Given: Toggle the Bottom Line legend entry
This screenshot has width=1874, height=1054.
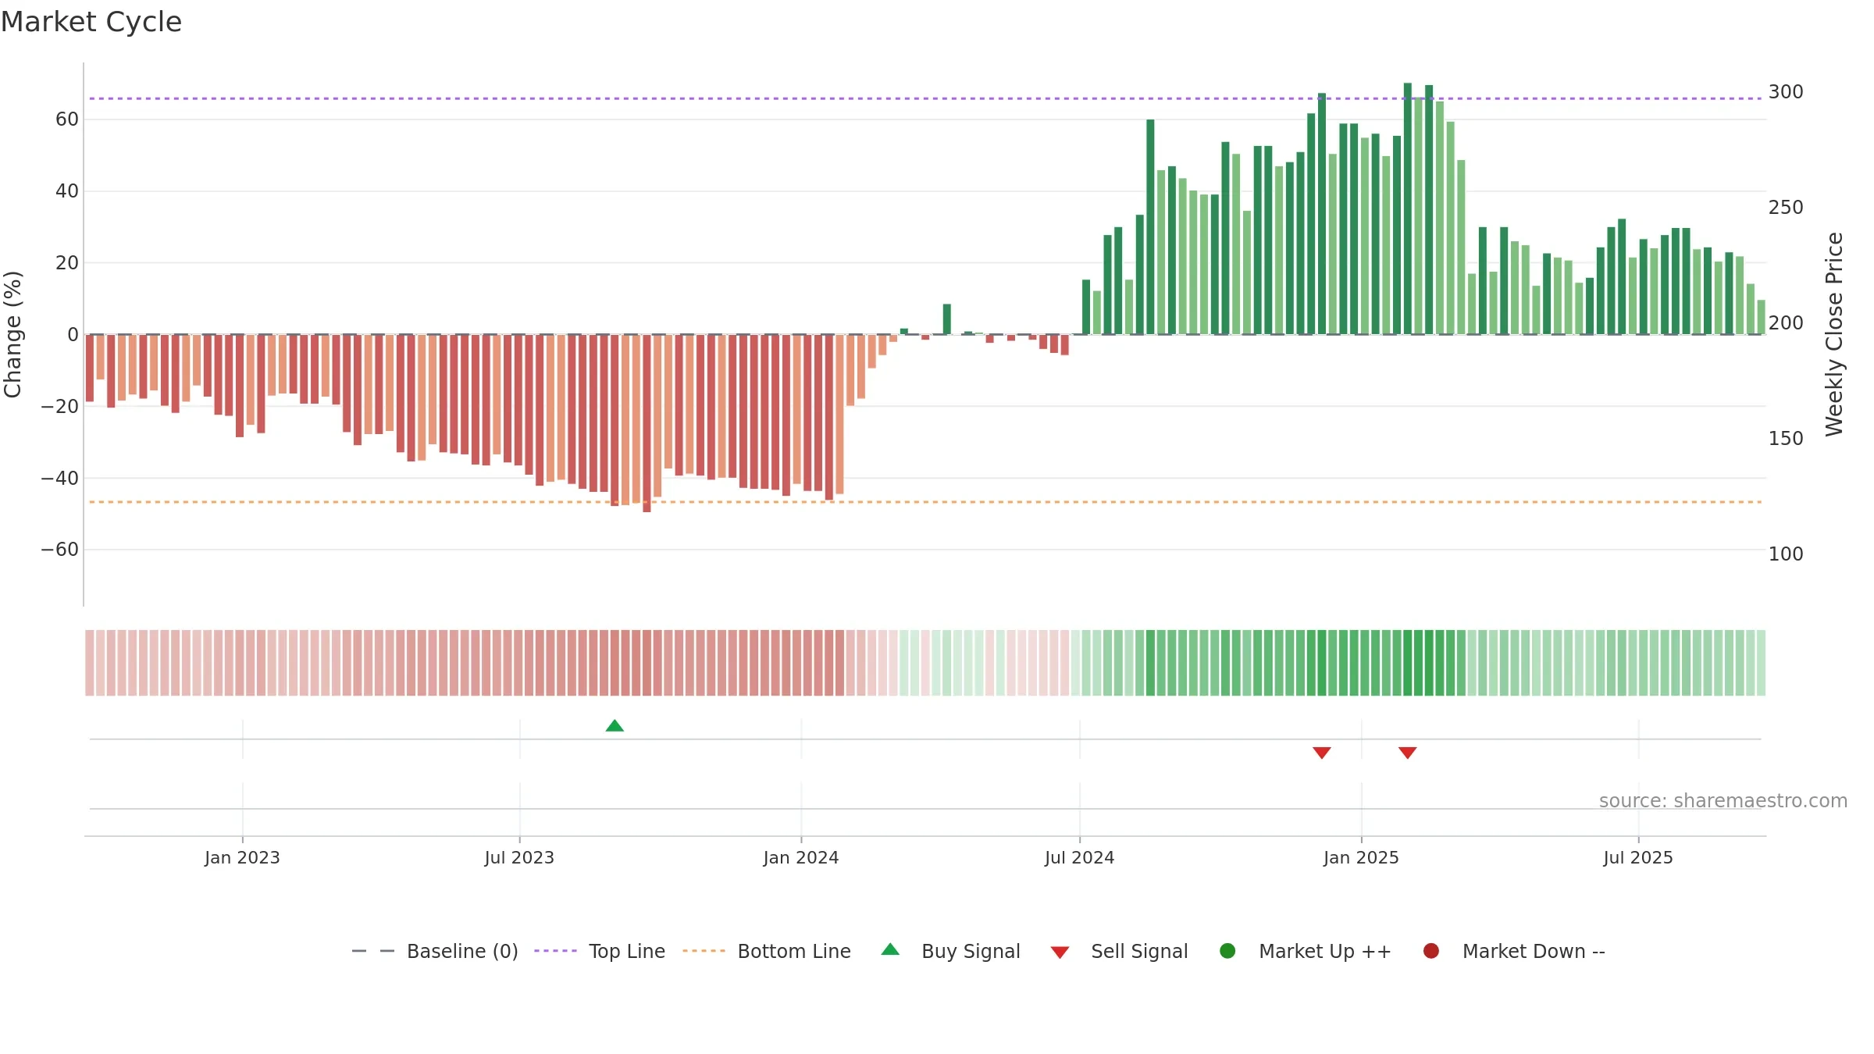Looking at the screenshot, I should pyautogui.click(x=767, y=951).
